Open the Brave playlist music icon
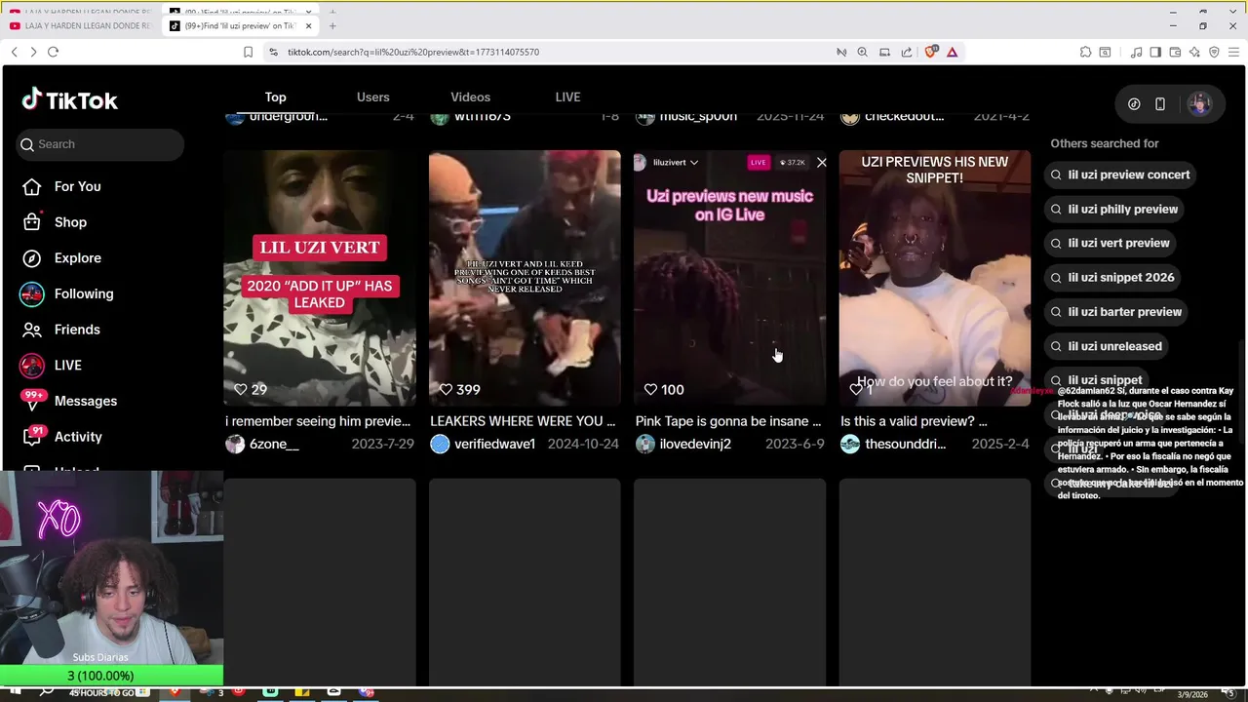 [x=1136, y=52]
